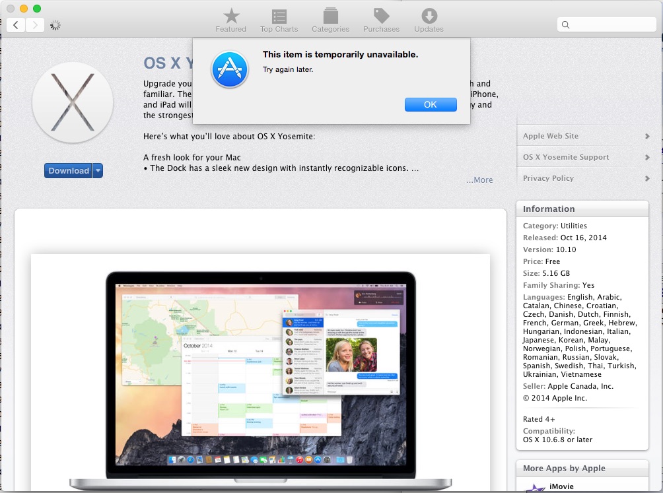Screen dimensions: 663x493
Task: Show full description via ...More link
Action: 479,180
